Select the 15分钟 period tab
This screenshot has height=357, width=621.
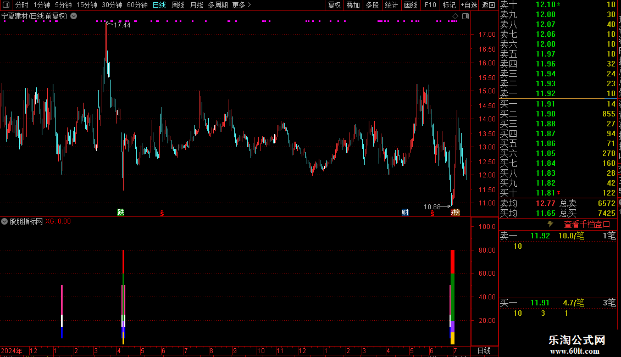point(87,5)
